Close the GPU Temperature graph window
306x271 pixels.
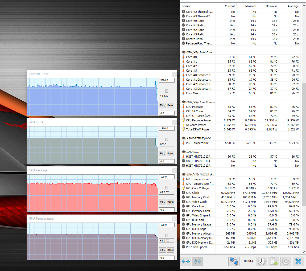(x=174, y=219)
